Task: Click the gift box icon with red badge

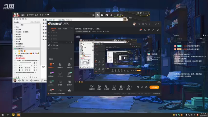Action: (140, 30)
